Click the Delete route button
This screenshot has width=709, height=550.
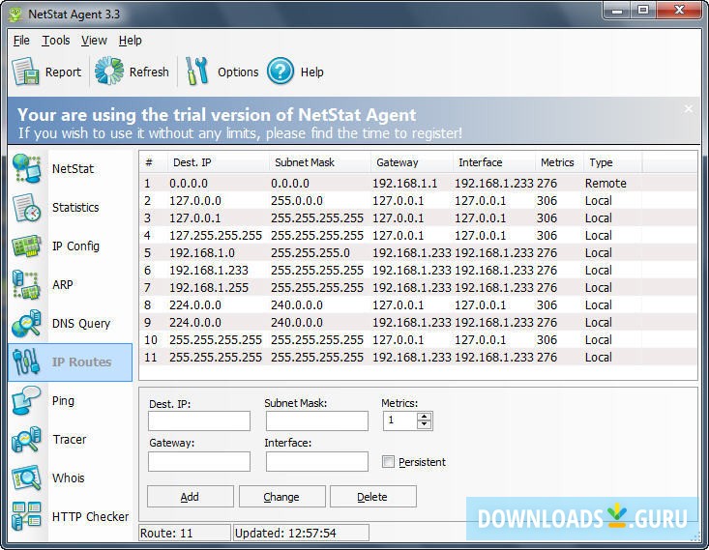pyautogui.click(x=372, y=497)
